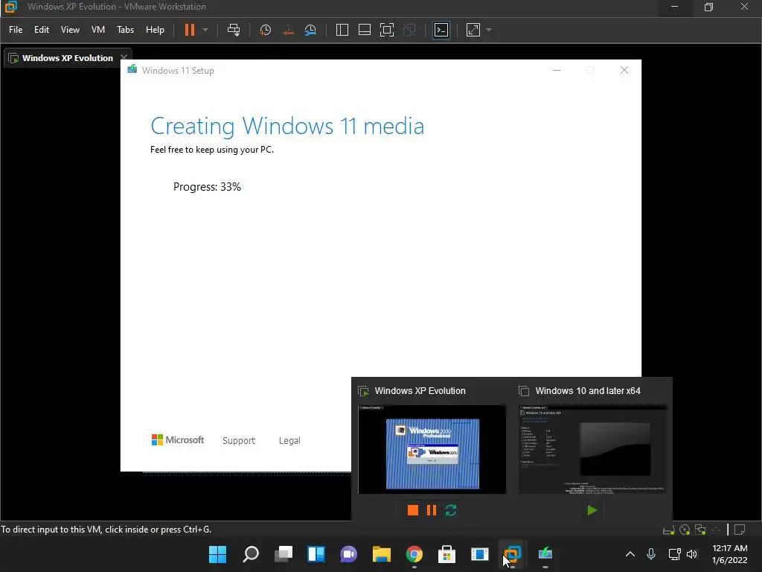Open the Widgets panel
Screen dimensions: 762x572
[x=316, y=554]
